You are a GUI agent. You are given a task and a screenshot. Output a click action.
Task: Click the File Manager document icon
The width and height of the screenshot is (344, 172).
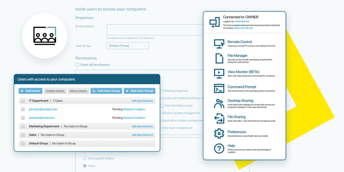point(219,58)
